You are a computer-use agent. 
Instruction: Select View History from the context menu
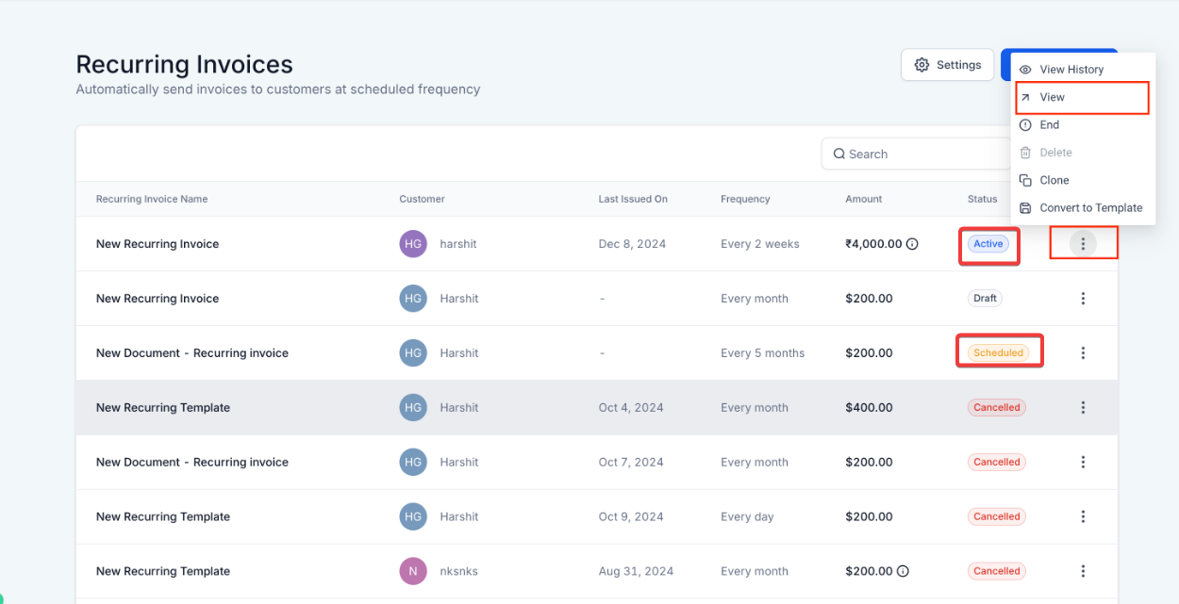pos(1071,70)
